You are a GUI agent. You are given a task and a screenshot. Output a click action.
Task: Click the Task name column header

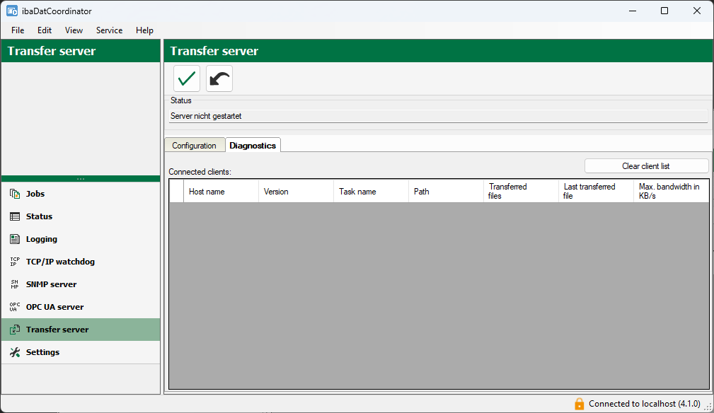click(x=371, y=192)
